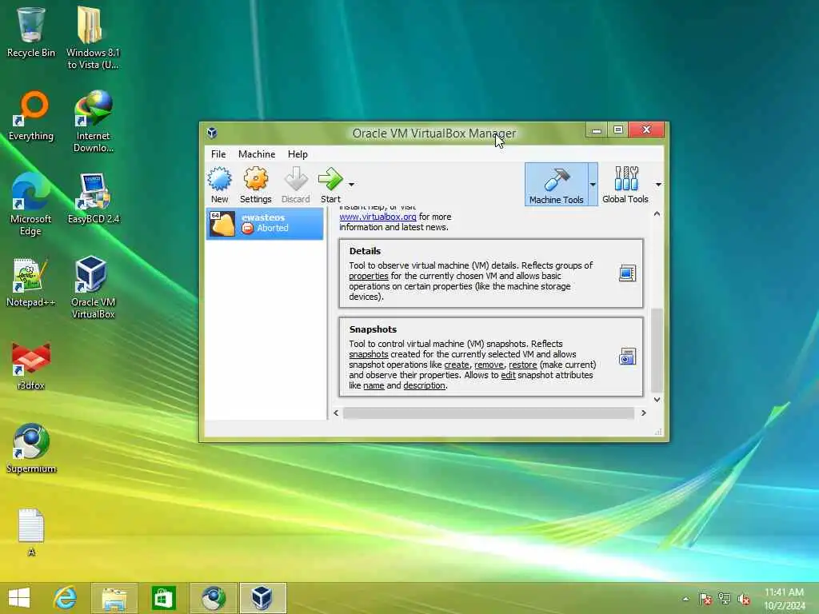Screen dimensions: 819x614
Task: Click the remove link
Action: [x=489, y=365]
